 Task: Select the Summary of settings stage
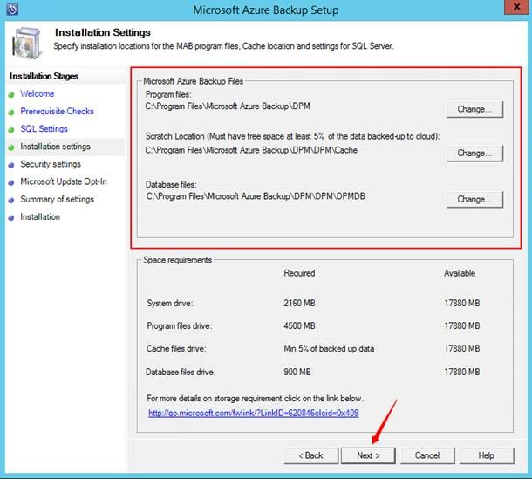pos(58,199)
